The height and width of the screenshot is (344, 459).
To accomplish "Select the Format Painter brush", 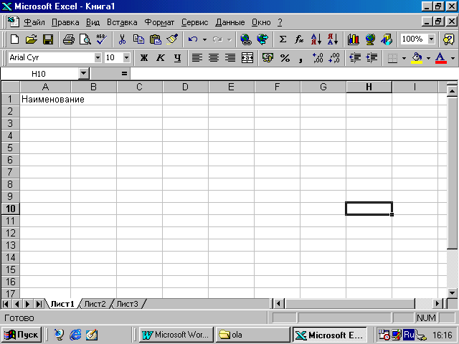I will click(x=172, y=39).
